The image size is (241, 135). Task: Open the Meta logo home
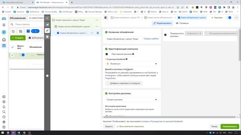click(4, 19)
